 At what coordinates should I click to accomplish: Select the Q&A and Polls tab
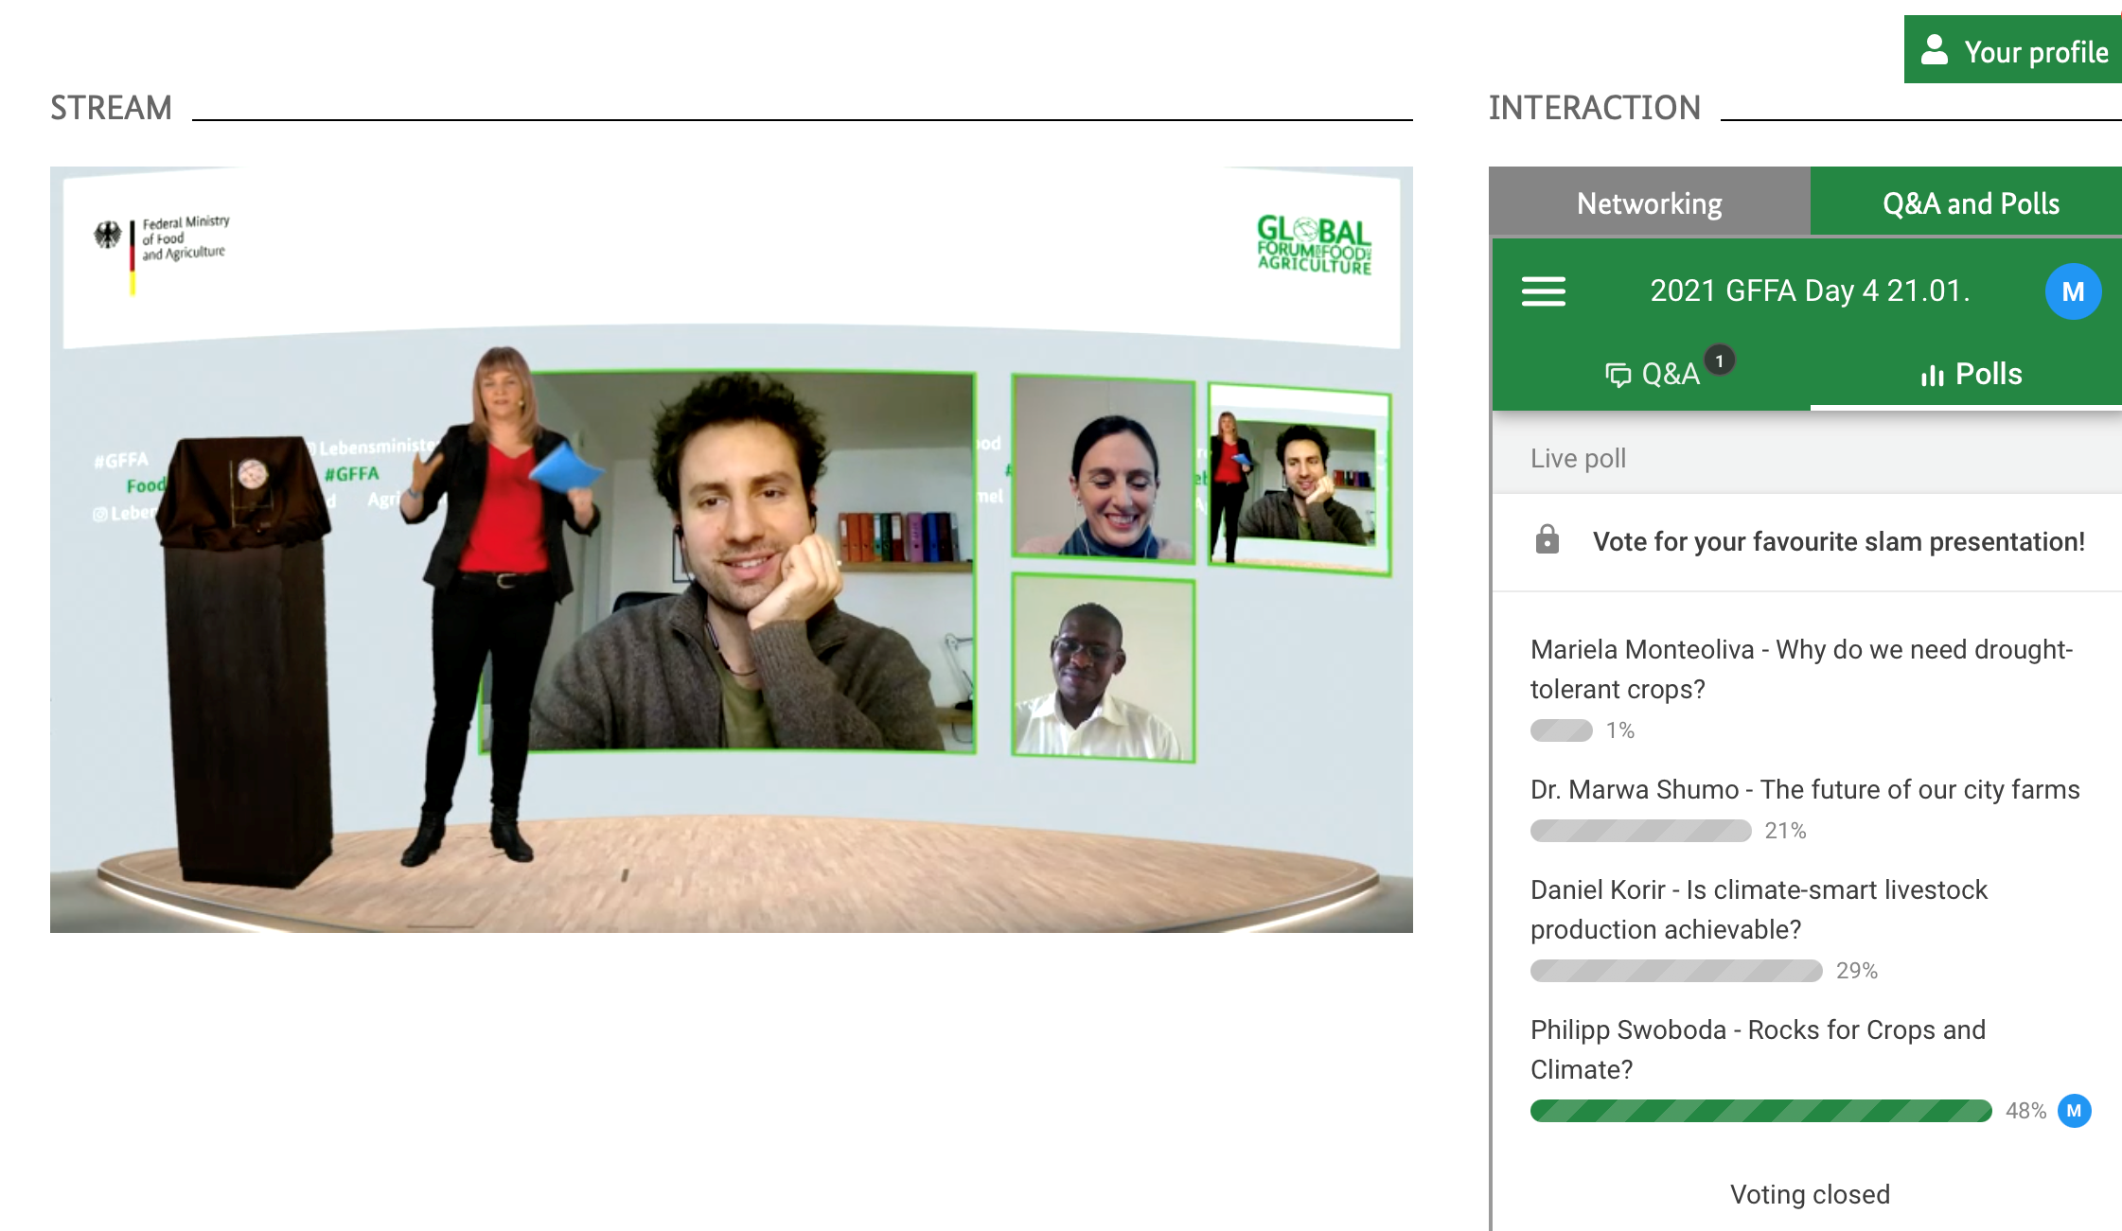click(1970, 203)
